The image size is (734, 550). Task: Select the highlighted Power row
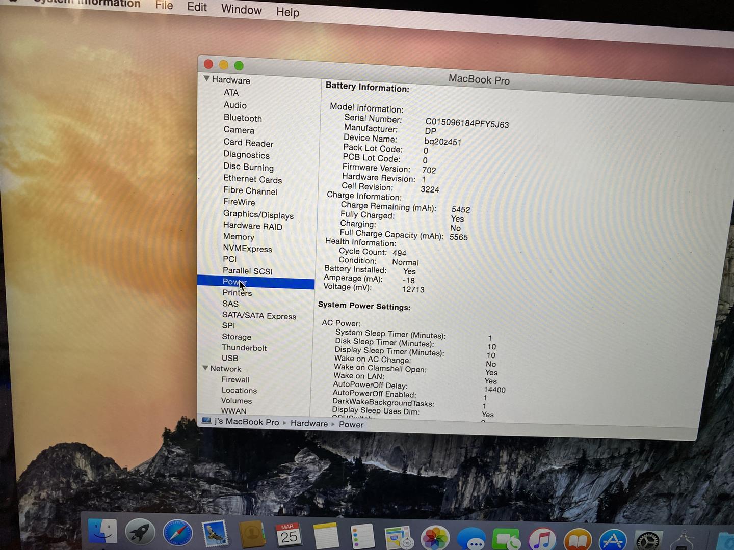[x=255, y=282]
